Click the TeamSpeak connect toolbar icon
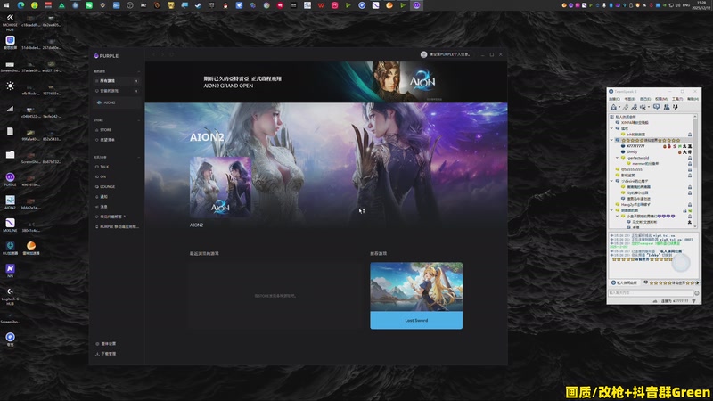713x401 pixels. (613, 107)
